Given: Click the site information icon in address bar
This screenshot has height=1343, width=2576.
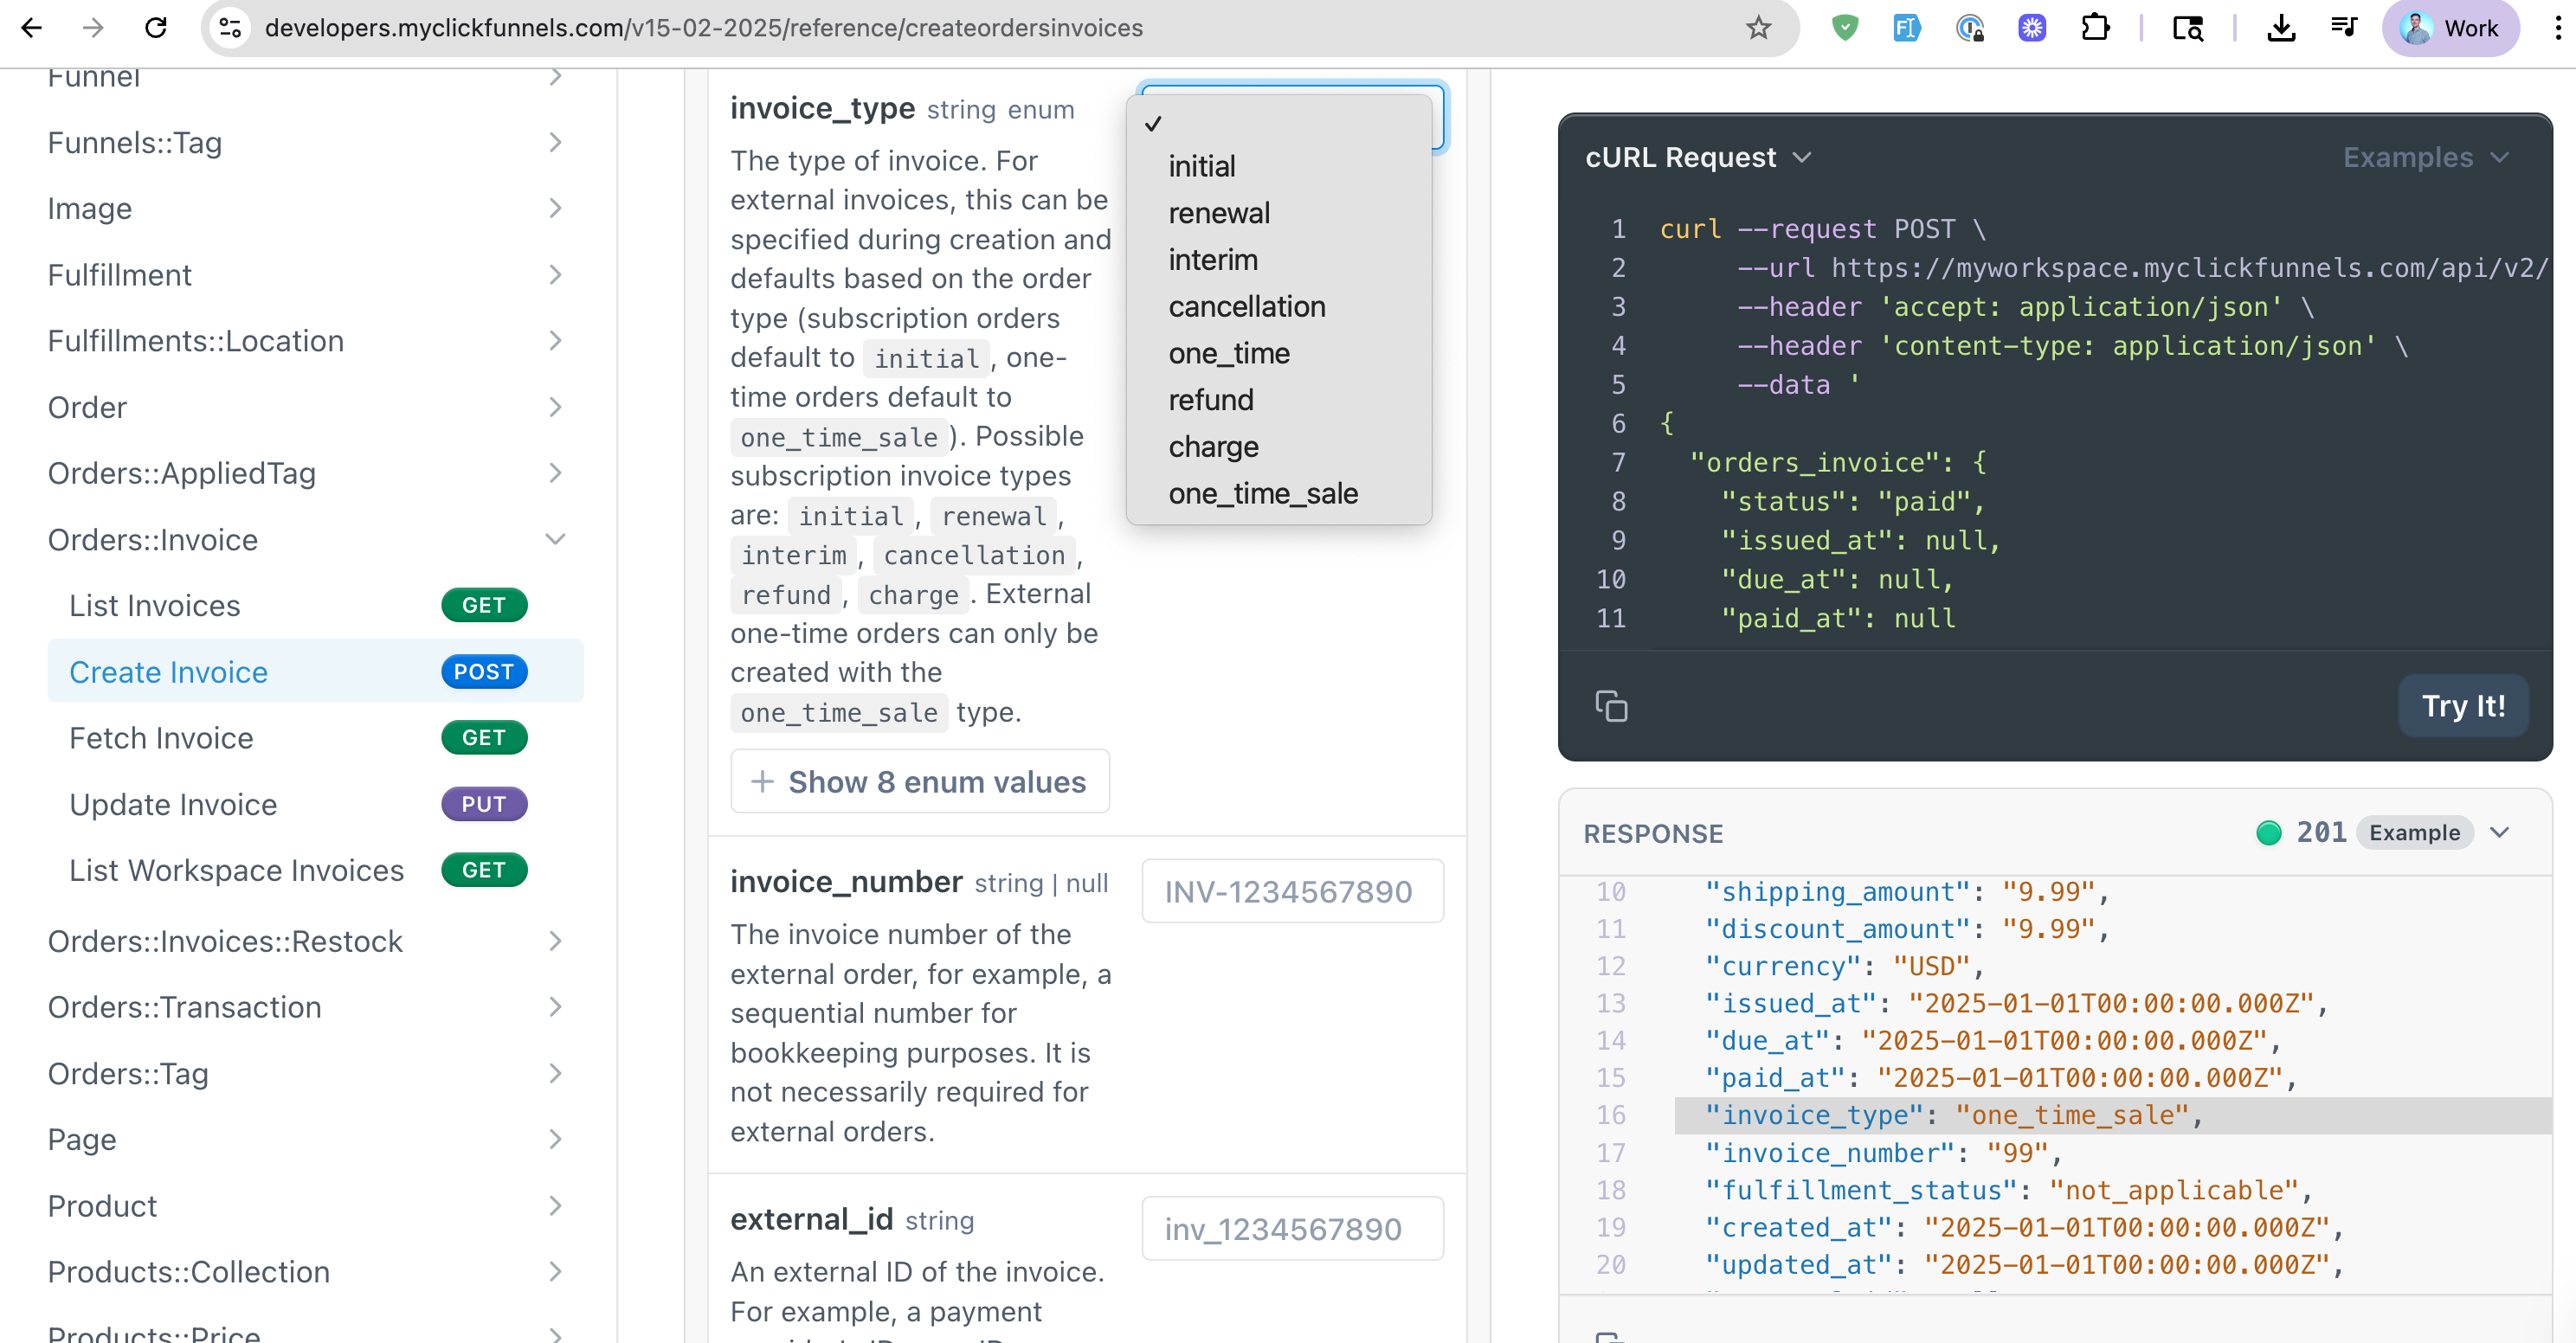Looking at the screenshot, I should [231, 28].
